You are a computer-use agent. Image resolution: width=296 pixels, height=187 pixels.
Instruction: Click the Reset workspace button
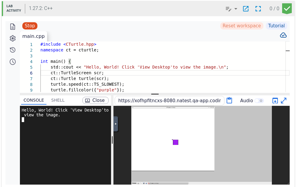pos(241,26)
